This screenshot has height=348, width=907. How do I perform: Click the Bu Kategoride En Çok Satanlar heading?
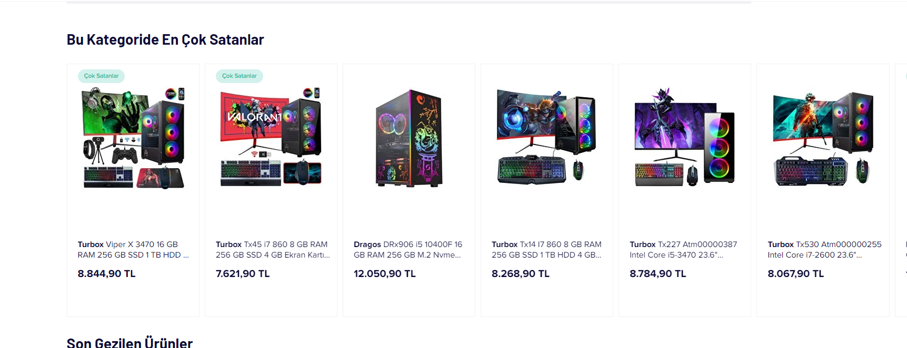coord(165,40)
